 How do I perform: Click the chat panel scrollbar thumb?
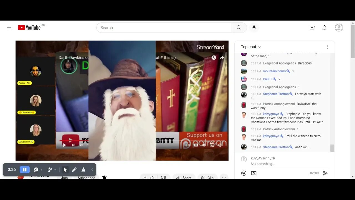(x=332, y=148)
